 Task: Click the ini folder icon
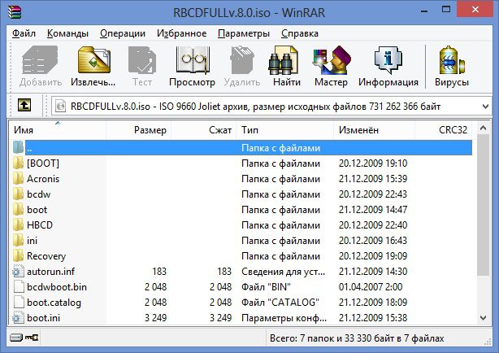pos(19,241)
